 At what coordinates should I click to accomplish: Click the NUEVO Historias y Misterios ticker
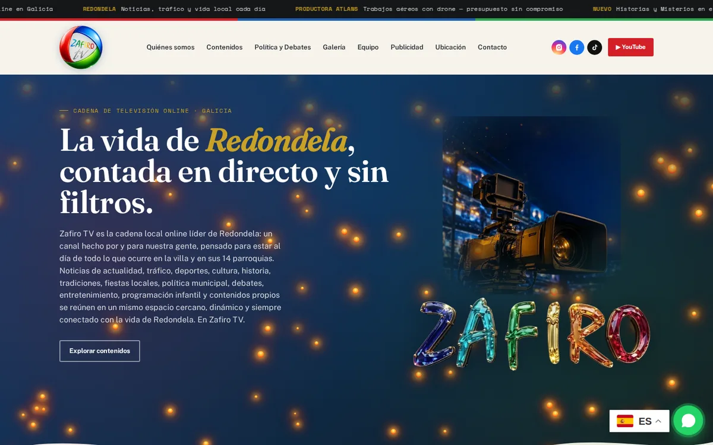tap(653, 9)
